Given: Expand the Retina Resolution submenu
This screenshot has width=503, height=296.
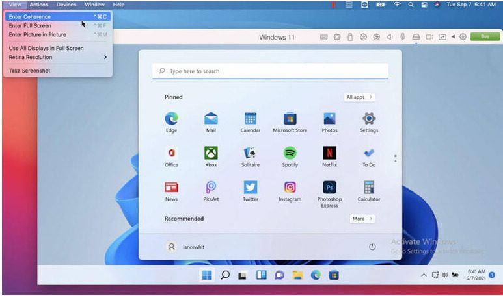Looking at the screenshot, I should pos(57,57).
